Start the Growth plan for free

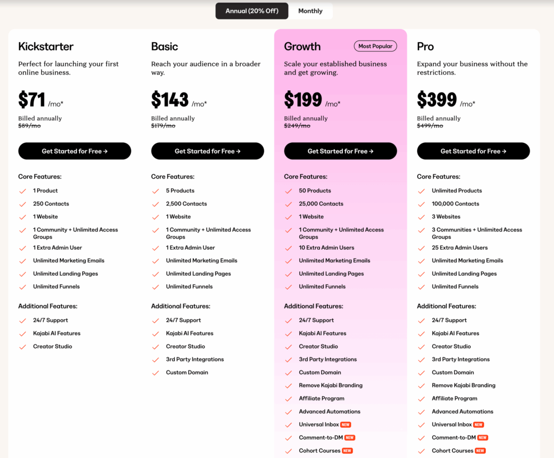[x=340, y=151]
